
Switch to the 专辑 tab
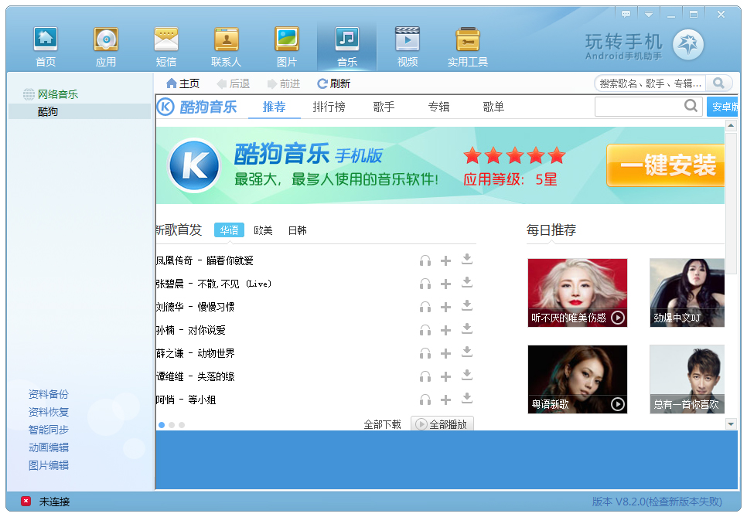pyautogui.click(x=438, y=107)
